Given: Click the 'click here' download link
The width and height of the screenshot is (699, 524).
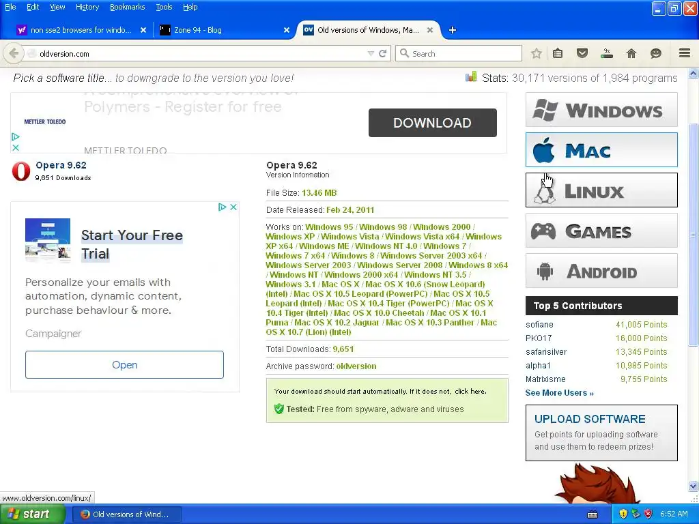Looking at the screenshot, I should [471, 391].
